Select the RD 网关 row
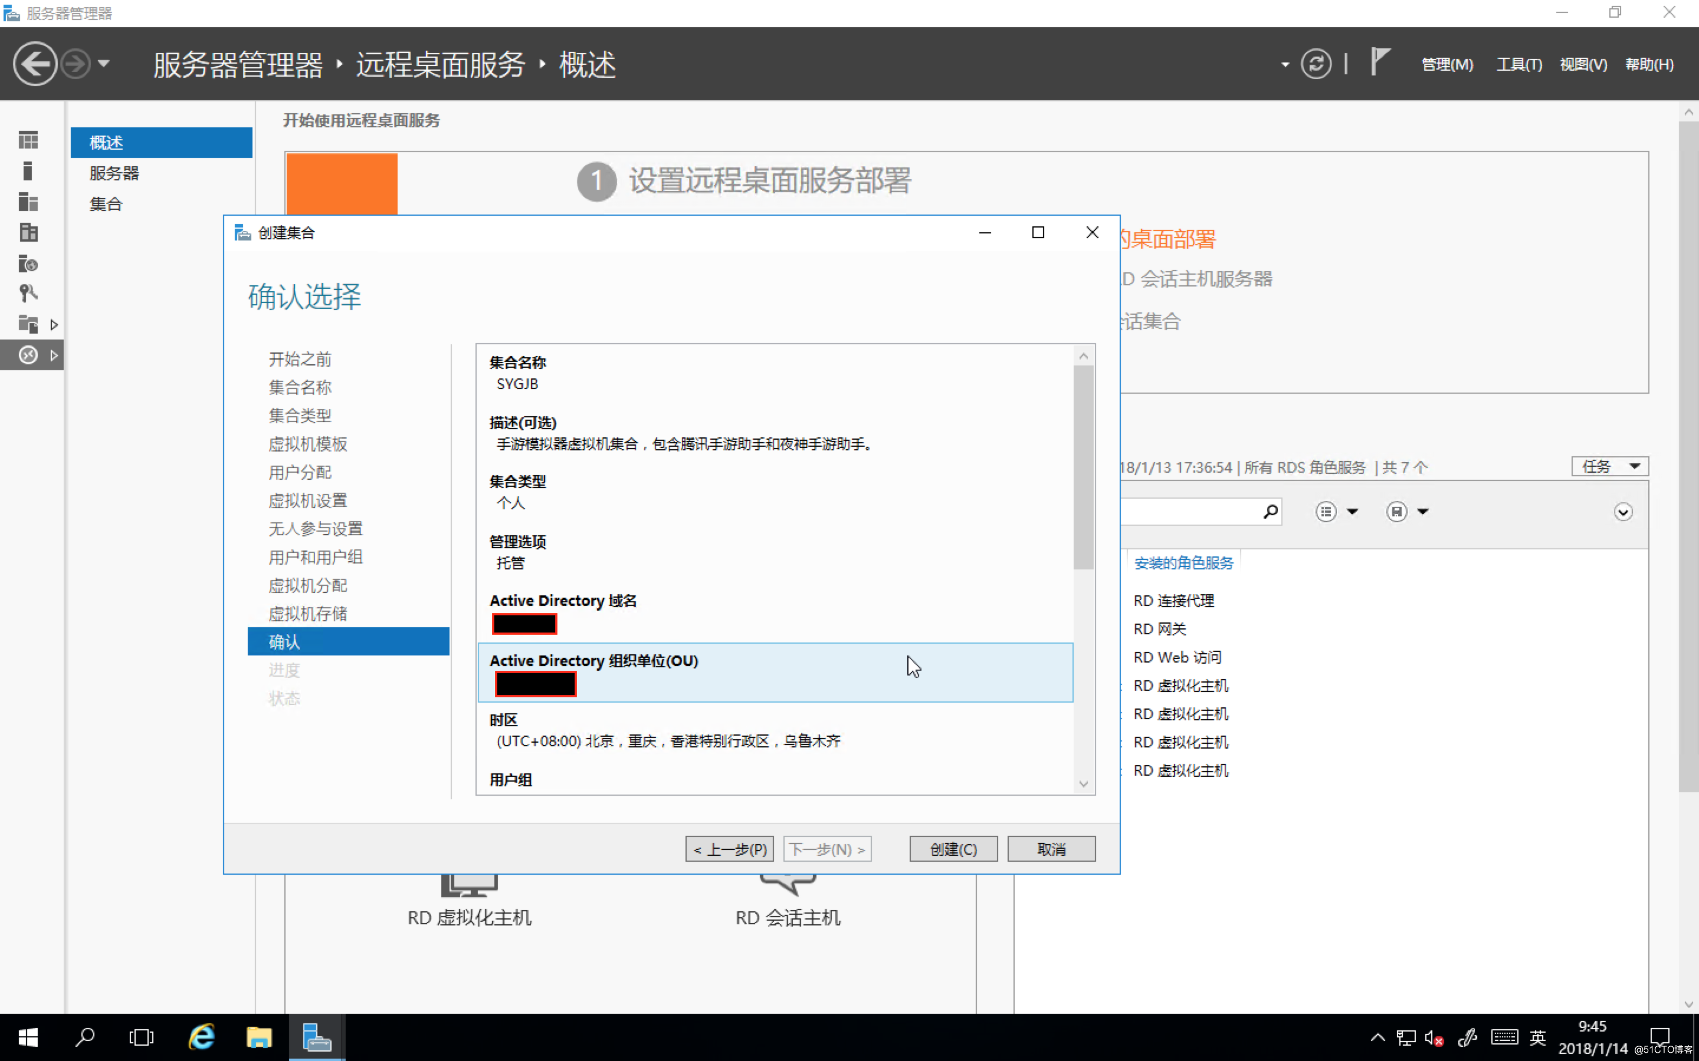The width and height of the screenshot is (1699, 1061). pos(1159,630)
